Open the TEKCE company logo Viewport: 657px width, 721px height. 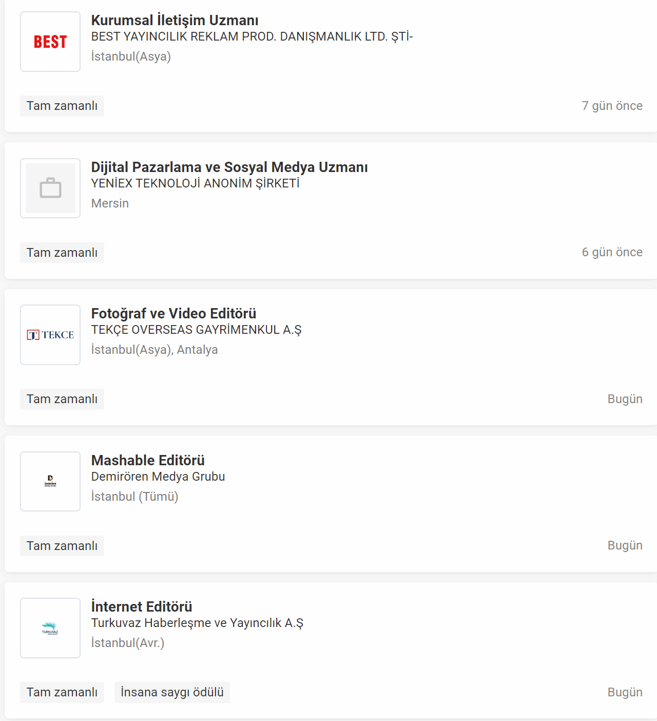(50, 335)
